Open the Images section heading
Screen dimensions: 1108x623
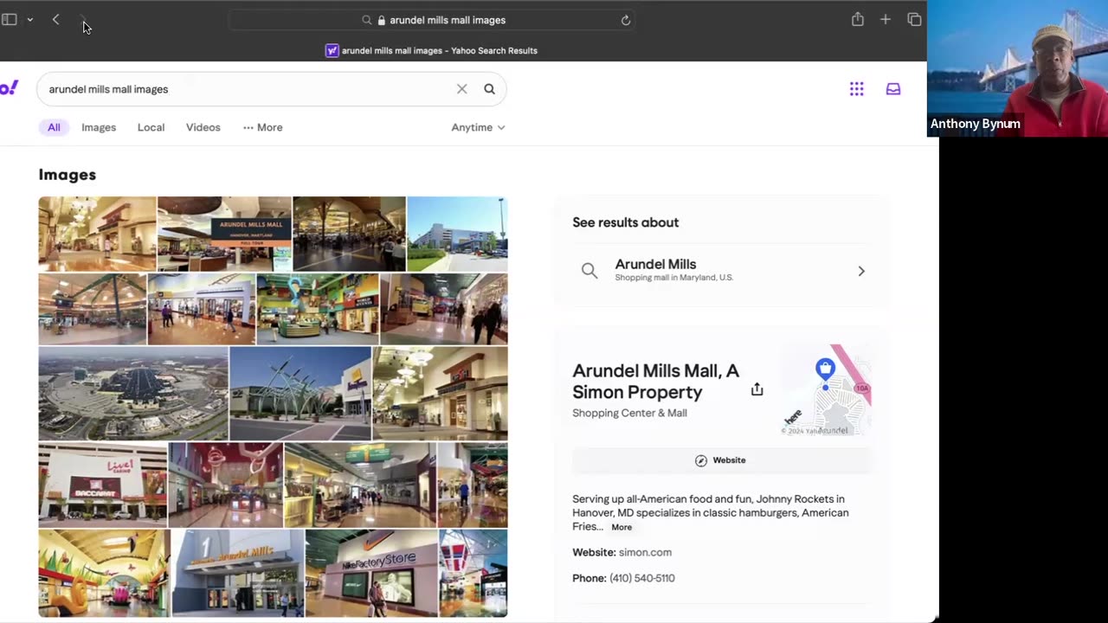click(68, 175)
